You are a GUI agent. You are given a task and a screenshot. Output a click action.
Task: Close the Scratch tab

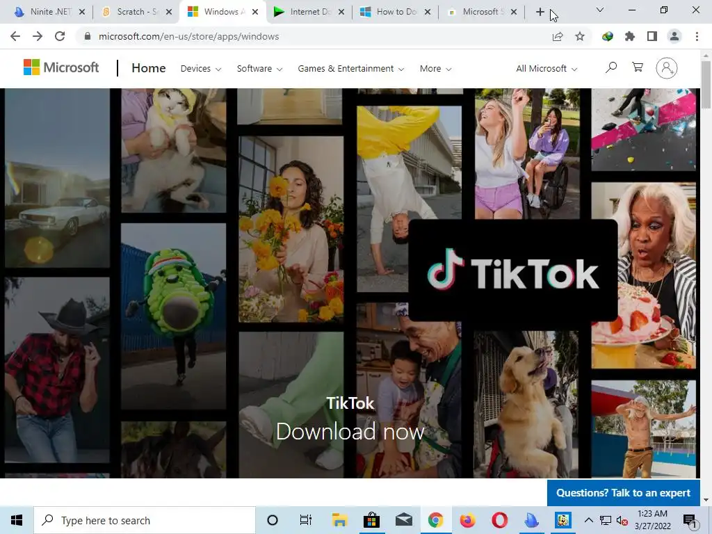169,12
